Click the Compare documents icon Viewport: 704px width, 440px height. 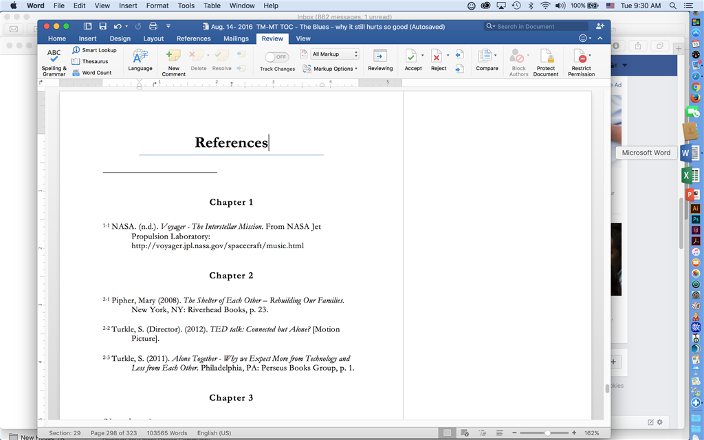(x=485, y=56)
